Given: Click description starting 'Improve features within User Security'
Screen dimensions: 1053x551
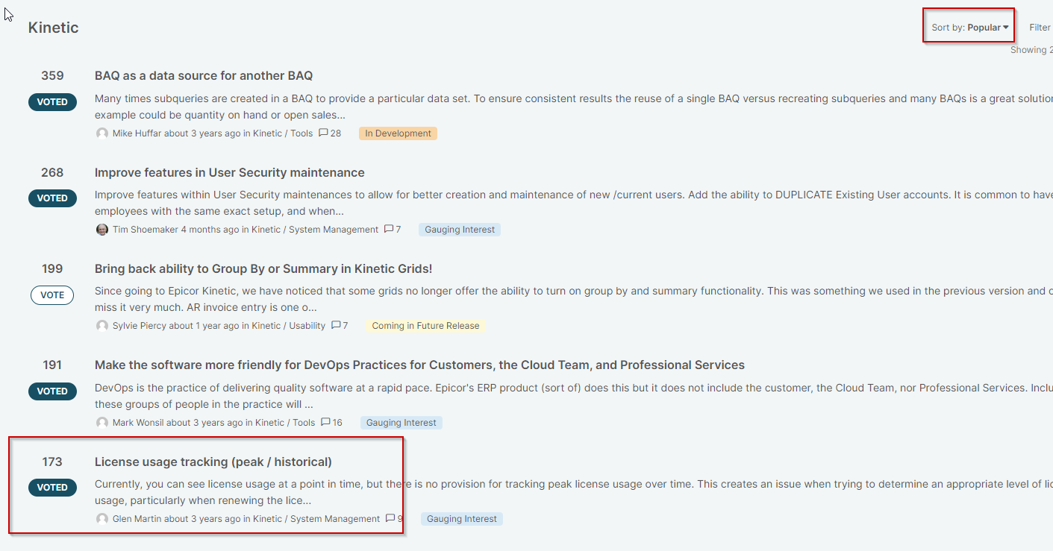Looking at the screenshot, I should click(x=573, y=203).
